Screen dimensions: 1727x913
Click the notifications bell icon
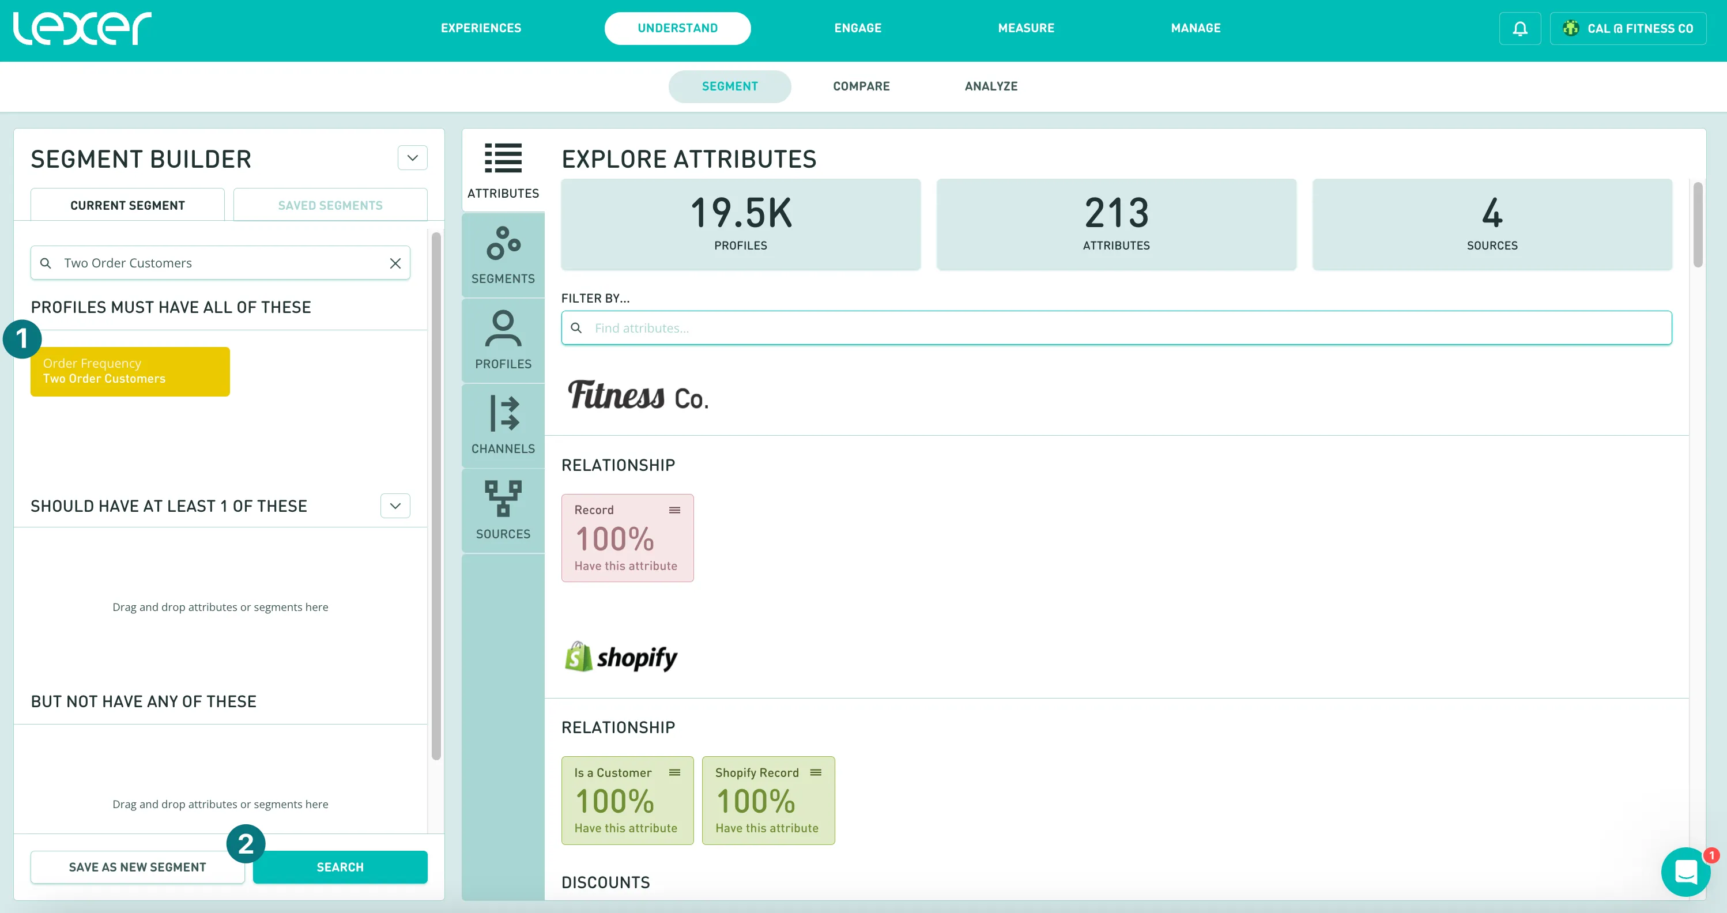(x=1520, y=28)
